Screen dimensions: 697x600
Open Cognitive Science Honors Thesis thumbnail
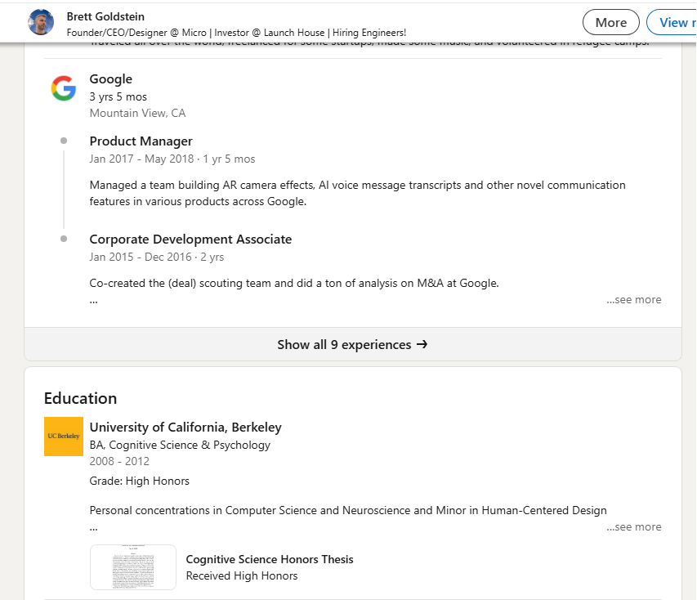[133, 567]
